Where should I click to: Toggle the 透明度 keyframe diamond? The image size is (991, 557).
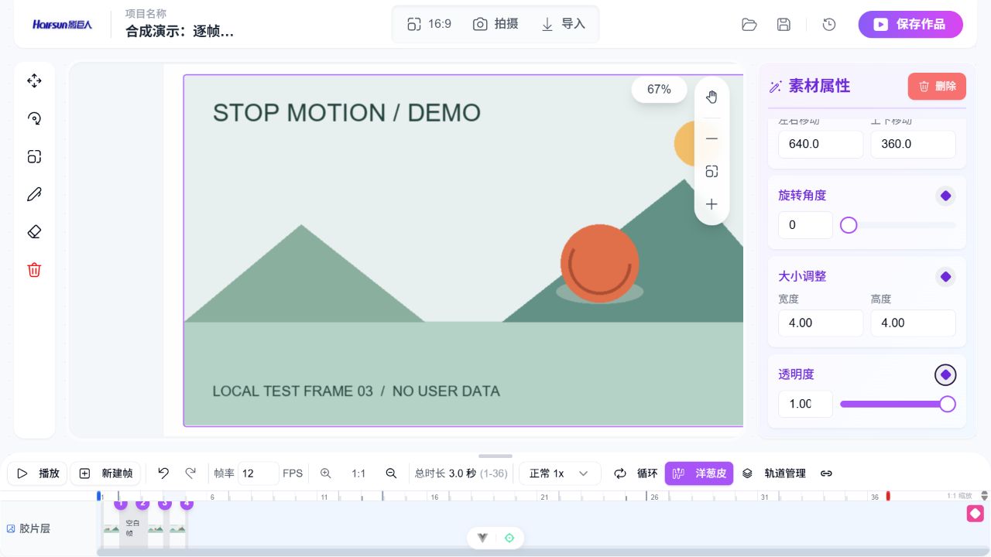point(945,375)
